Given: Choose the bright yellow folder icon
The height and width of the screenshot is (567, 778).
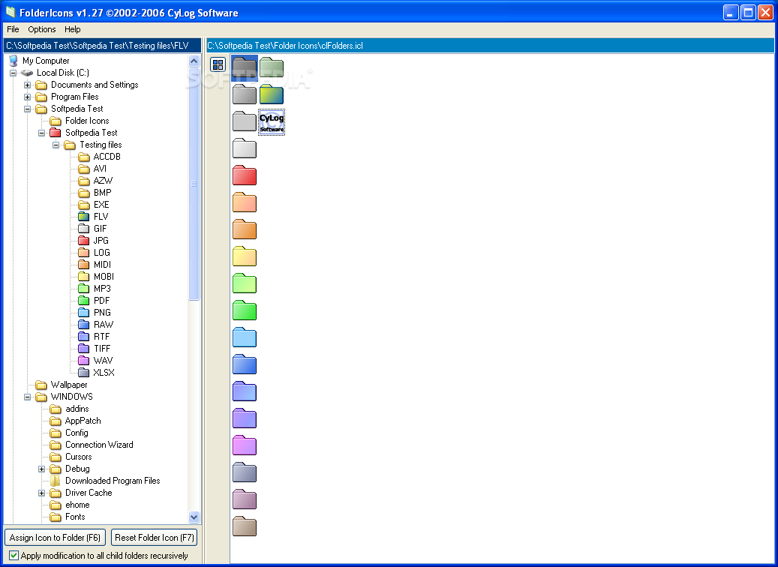Looking at the screenshot, I should point(245,256).
